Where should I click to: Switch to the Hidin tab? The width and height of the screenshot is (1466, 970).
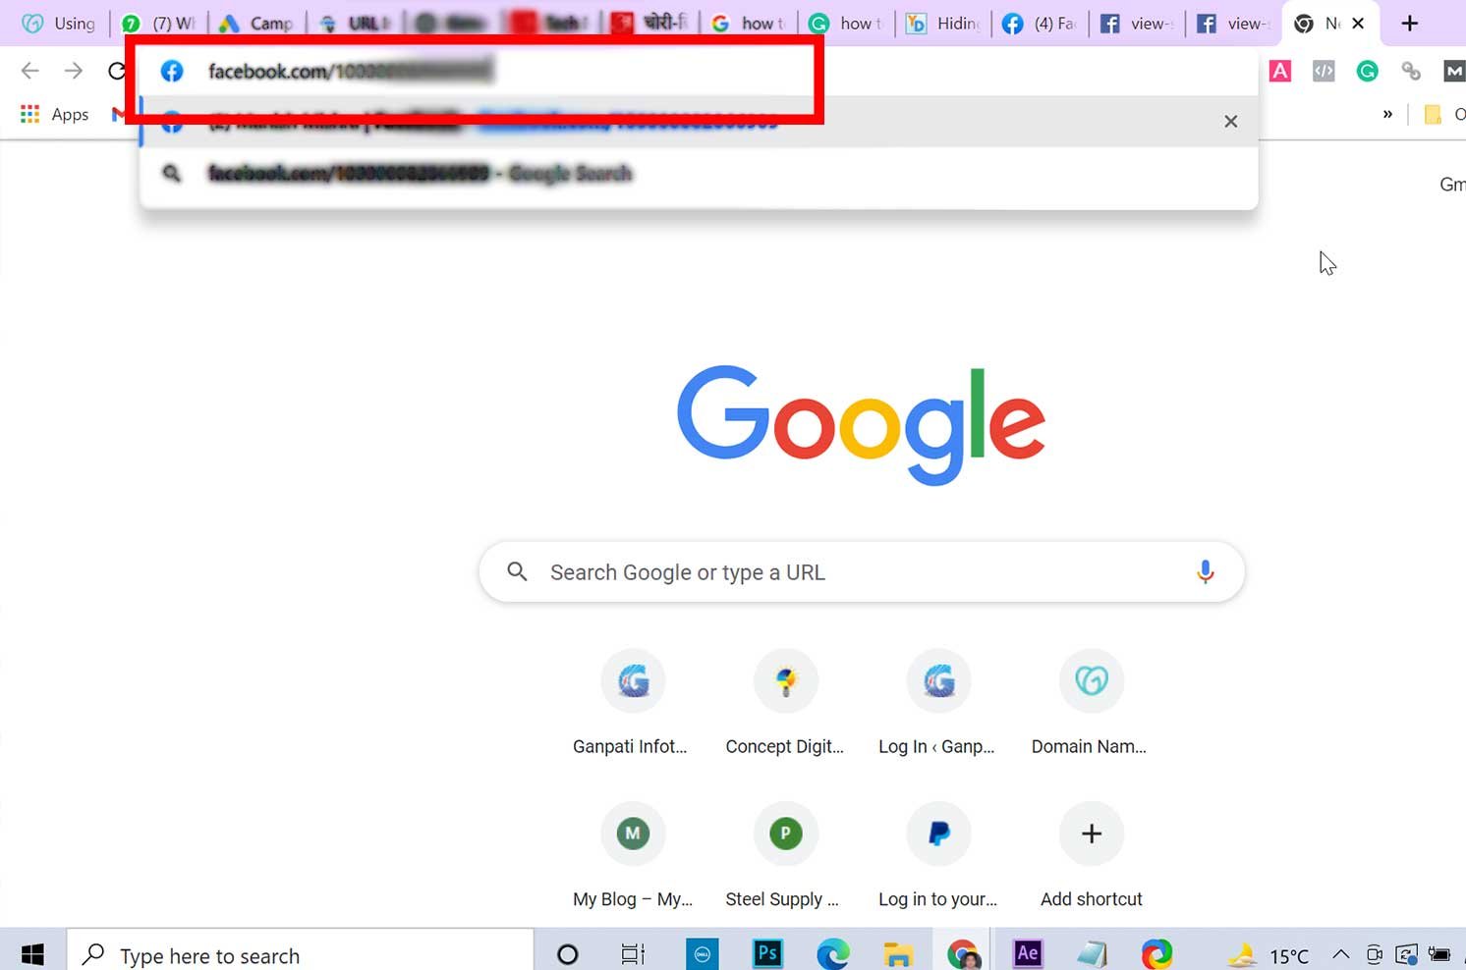point(943,23)
